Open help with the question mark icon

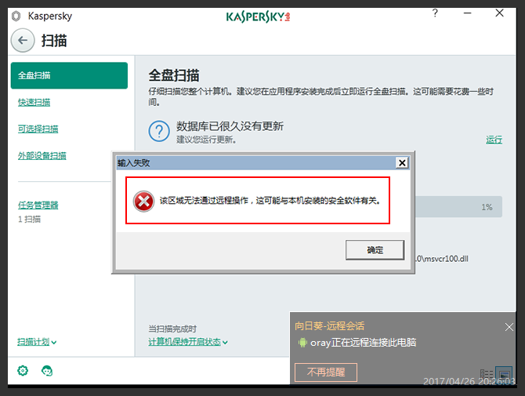(x=435, y=13)
